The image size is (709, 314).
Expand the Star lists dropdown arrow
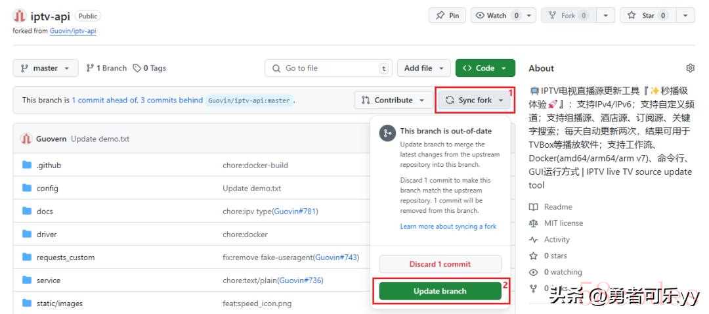pos(685,15)
